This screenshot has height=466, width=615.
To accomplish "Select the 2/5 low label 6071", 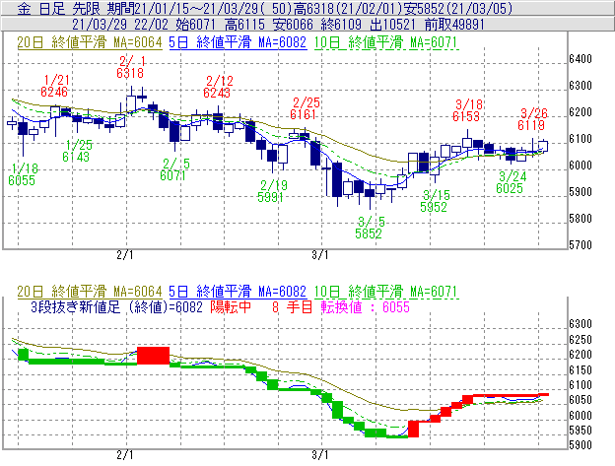I will pyautogui.click(x=172, y=175).
